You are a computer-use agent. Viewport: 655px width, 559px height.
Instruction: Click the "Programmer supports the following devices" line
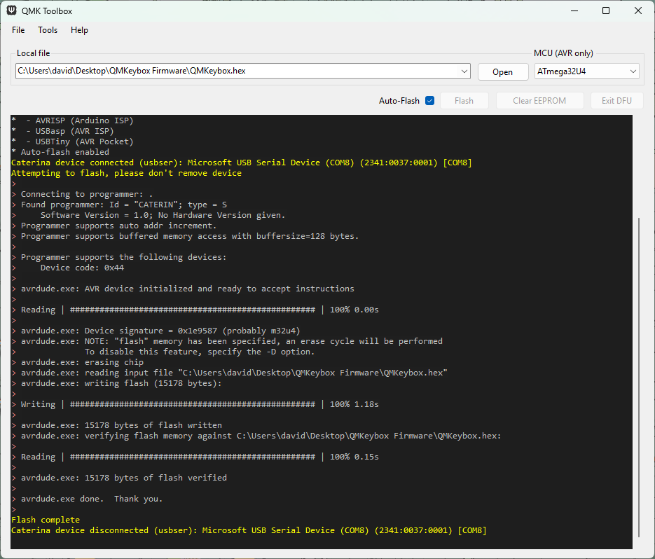pos(124,257)
